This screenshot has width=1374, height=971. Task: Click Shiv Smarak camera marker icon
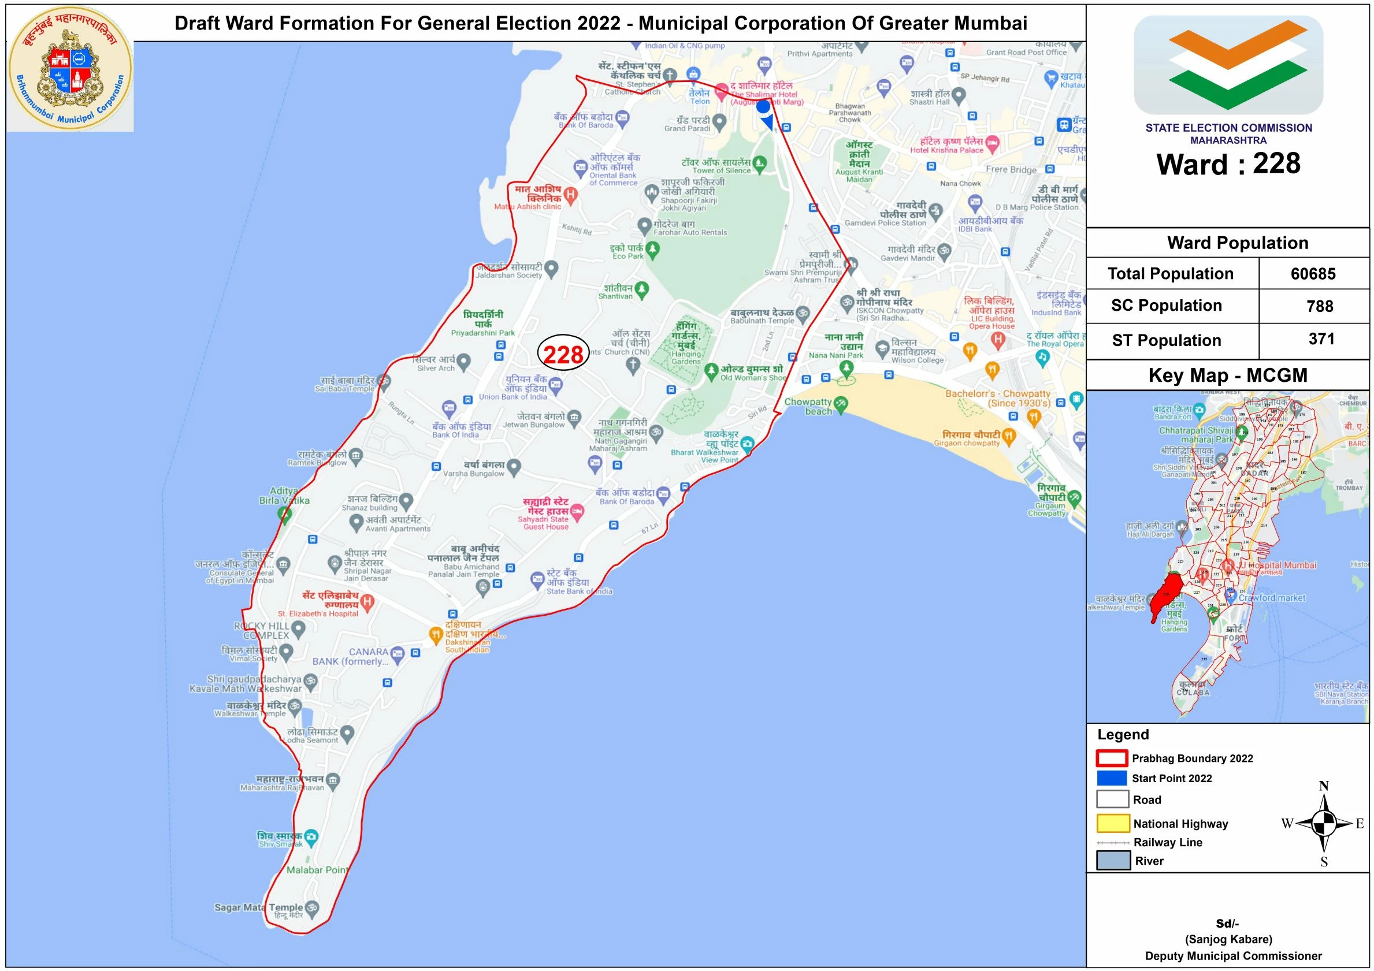click(311, 836)
